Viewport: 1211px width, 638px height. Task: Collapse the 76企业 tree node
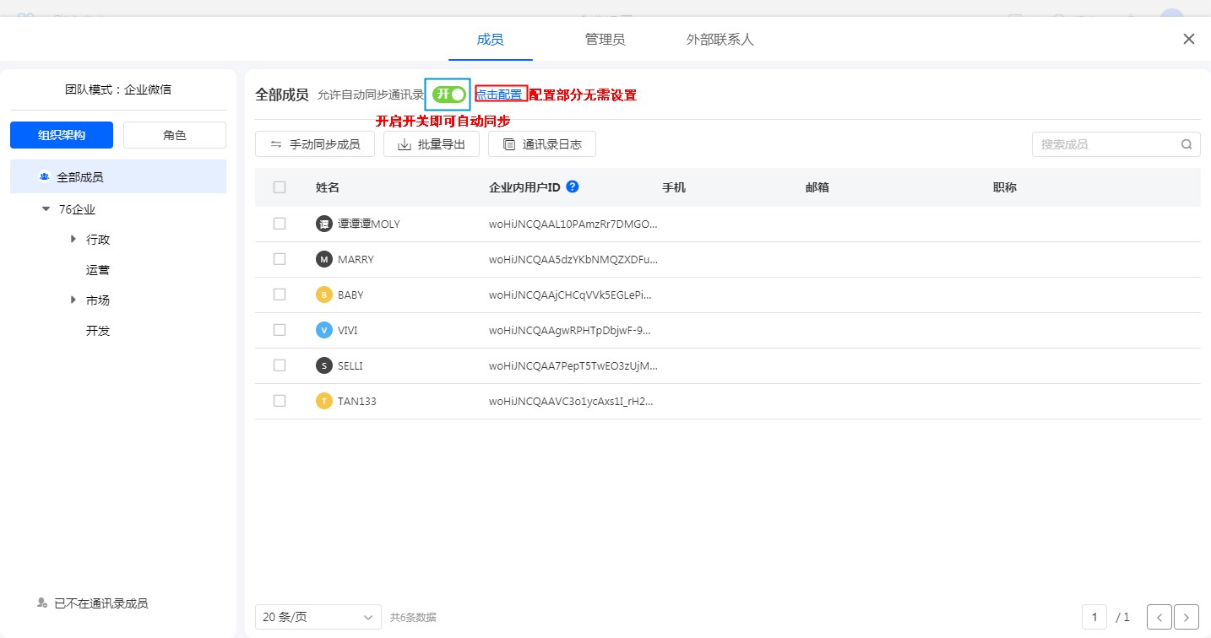tap(46, 209)
